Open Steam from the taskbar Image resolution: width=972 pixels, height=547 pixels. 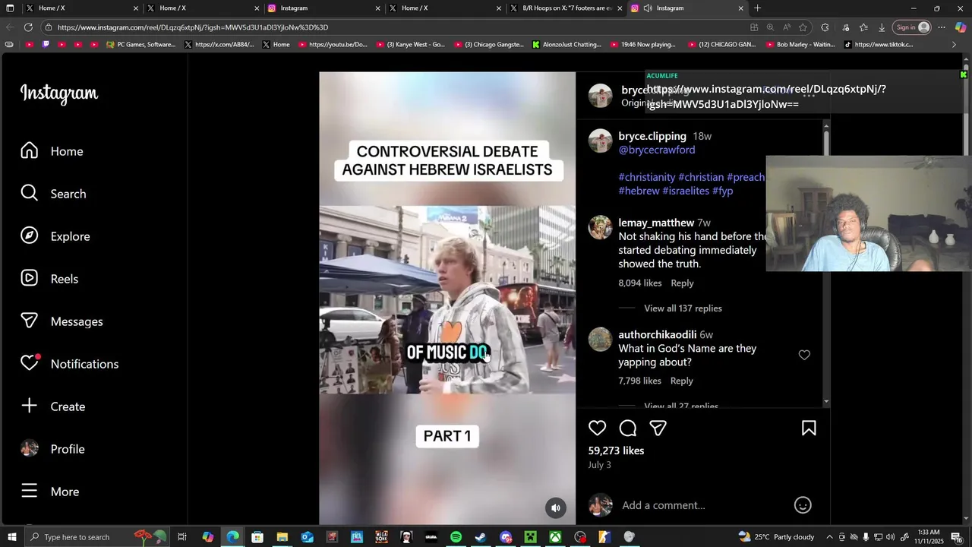[481, 537]
